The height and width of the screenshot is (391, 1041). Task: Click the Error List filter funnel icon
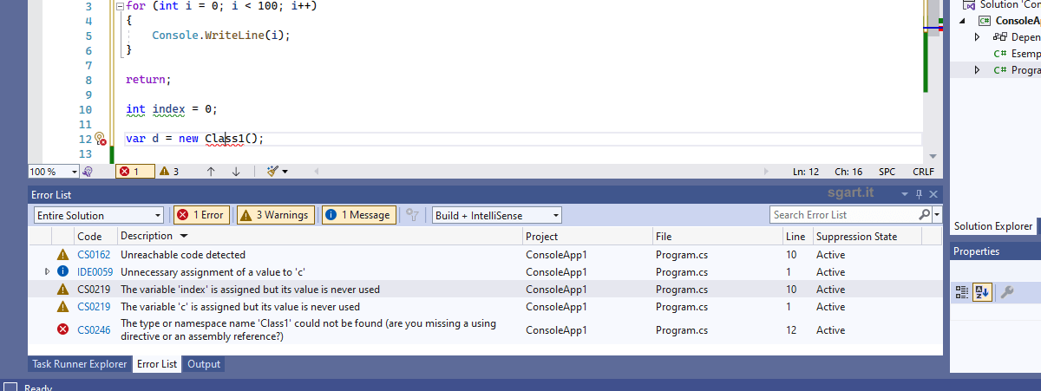[x=413, y=215]
